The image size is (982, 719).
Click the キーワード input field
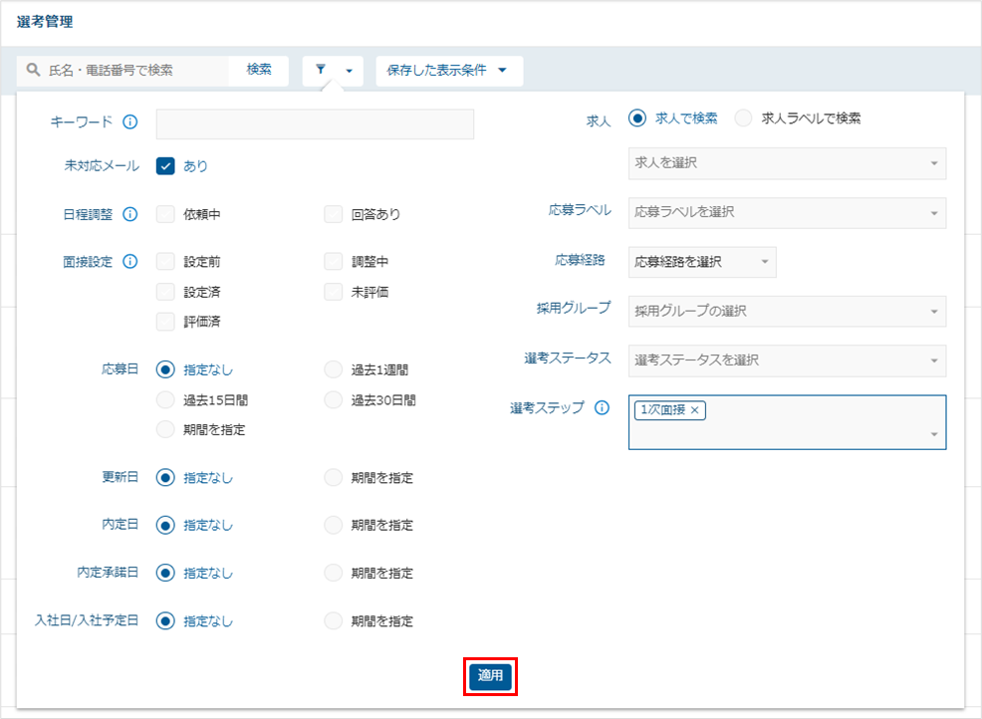tap(315, 124)
